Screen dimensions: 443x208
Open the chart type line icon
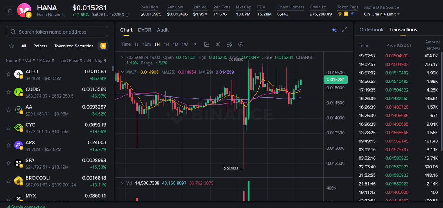point(207,45)
